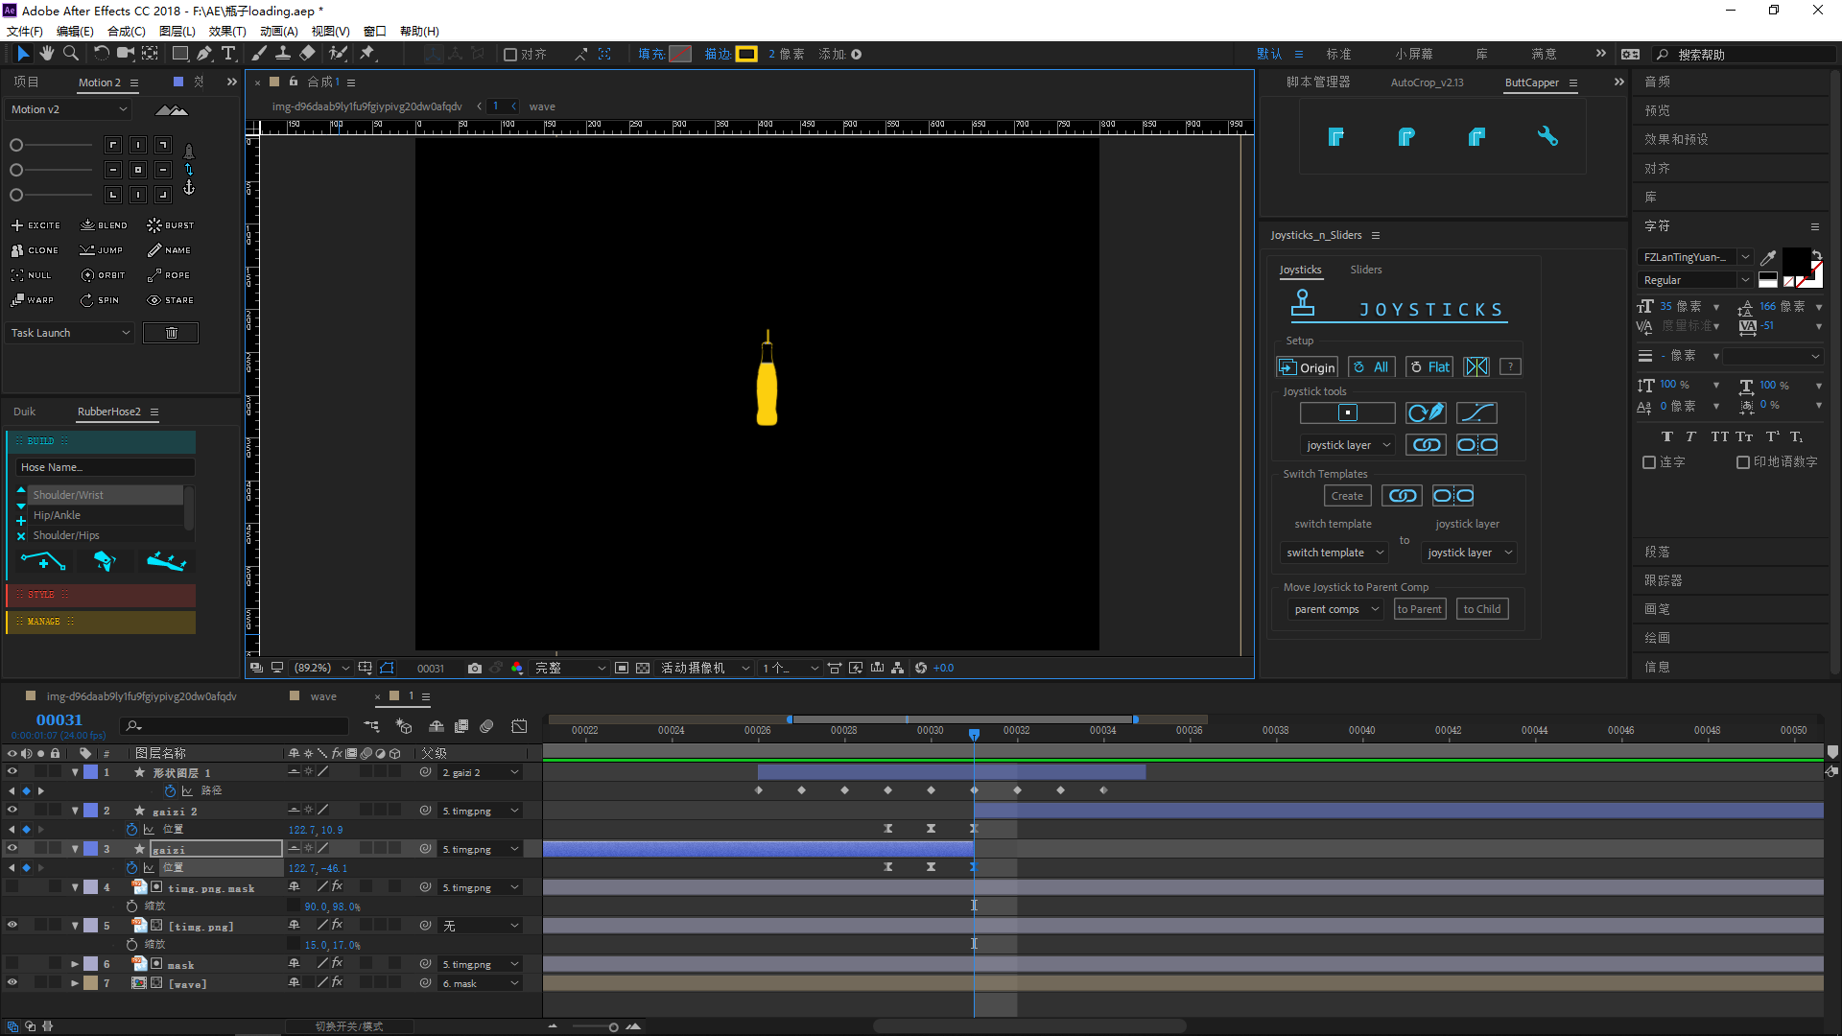
Task: Open the Task Launch dropdown
Action: coord(70,333)
